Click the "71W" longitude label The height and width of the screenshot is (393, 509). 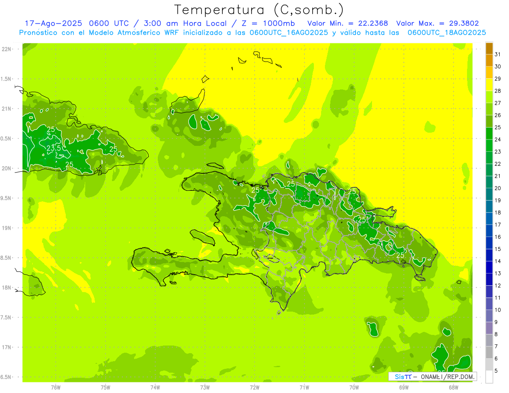coord(304,387)
